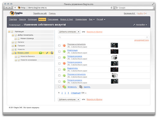This screenshot has height=119, width=158.
Task: Click the browser back arrow button
Action: pyautogui.click(x=6, y=8)
